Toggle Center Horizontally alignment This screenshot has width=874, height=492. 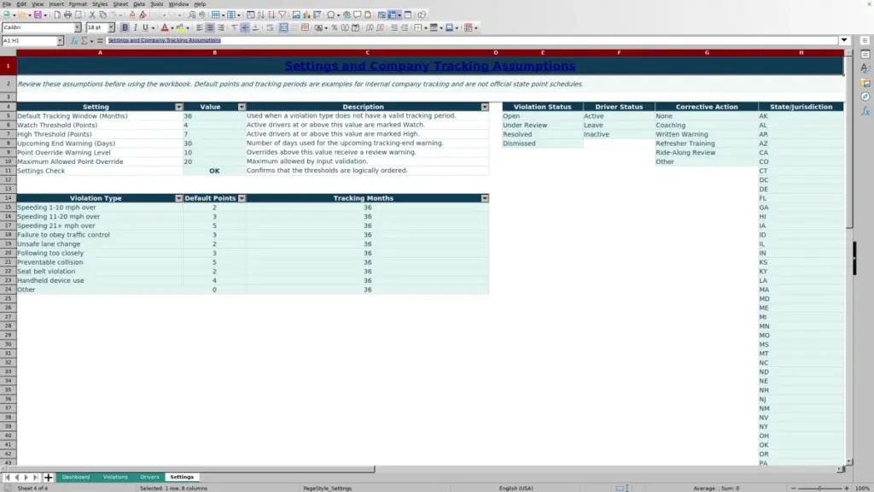(210, 27)
